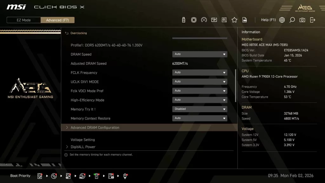The height and width of the screenshot is (183, 325).
Task: Take a screenshot with the camera icon
Action: coord(302,20)
